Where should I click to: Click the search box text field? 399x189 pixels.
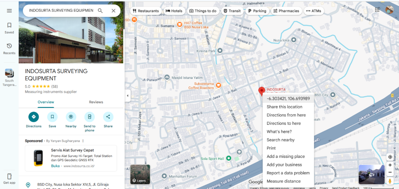pos(61,10)
